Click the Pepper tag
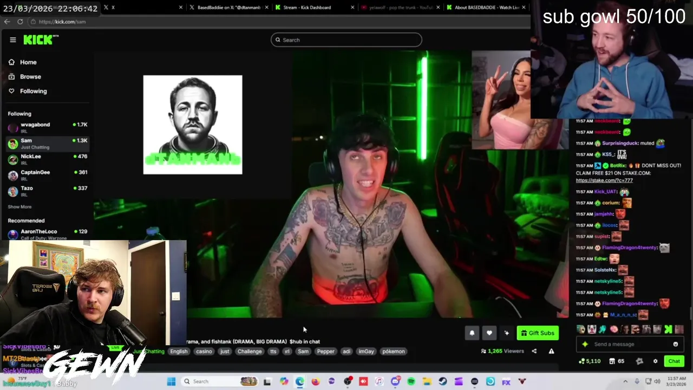This screenshot has width=693, height=390. 325,352
